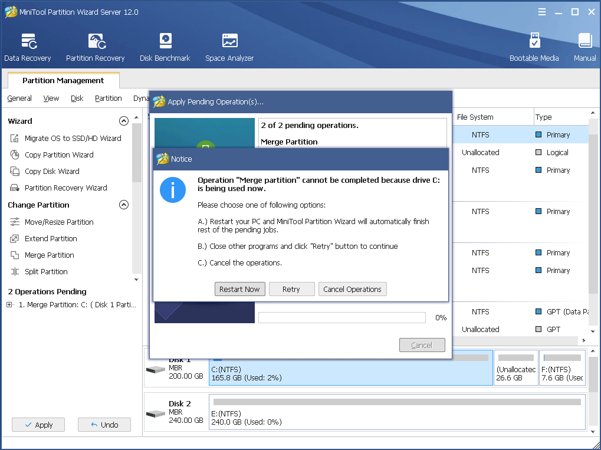Screen dimensions: 601x450
Task: Select the E:(NTFS) 240.0 GB partition block
Action: click(398, 412)
